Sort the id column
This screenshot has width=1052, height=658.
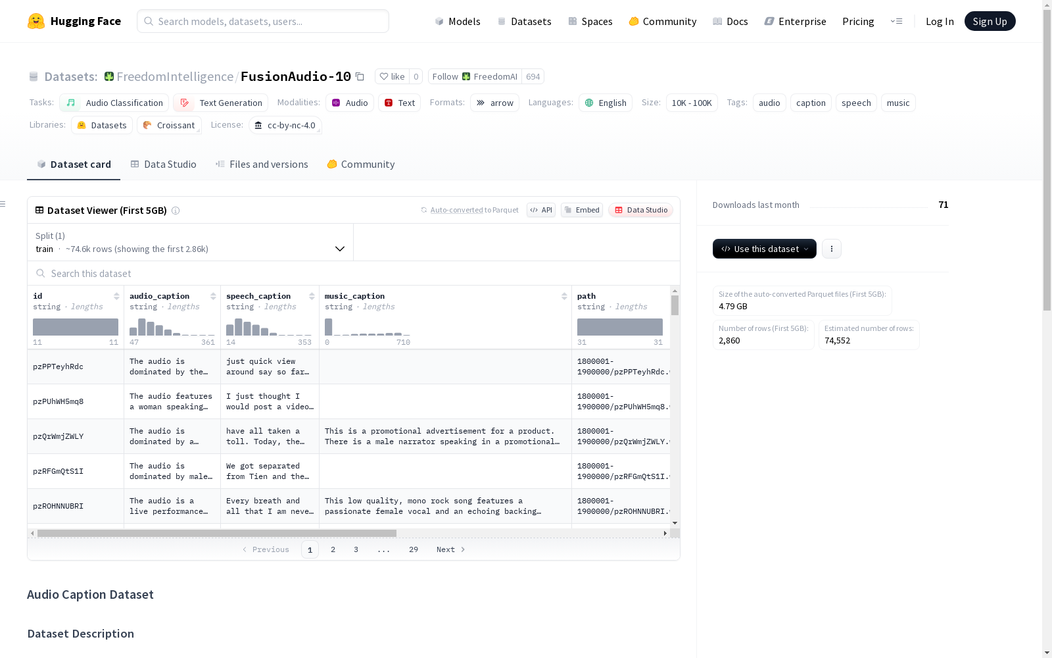pos(116,296)
